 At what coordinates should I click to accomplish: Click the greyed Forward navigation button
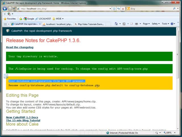click(10, 9)
